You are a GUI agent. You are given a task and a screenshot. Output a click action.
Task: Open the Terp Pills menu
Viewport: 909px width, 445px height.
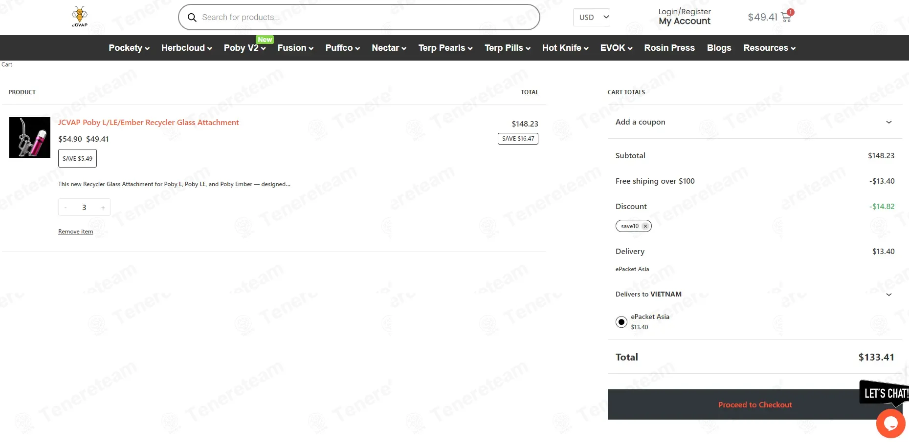pos(507,48)
